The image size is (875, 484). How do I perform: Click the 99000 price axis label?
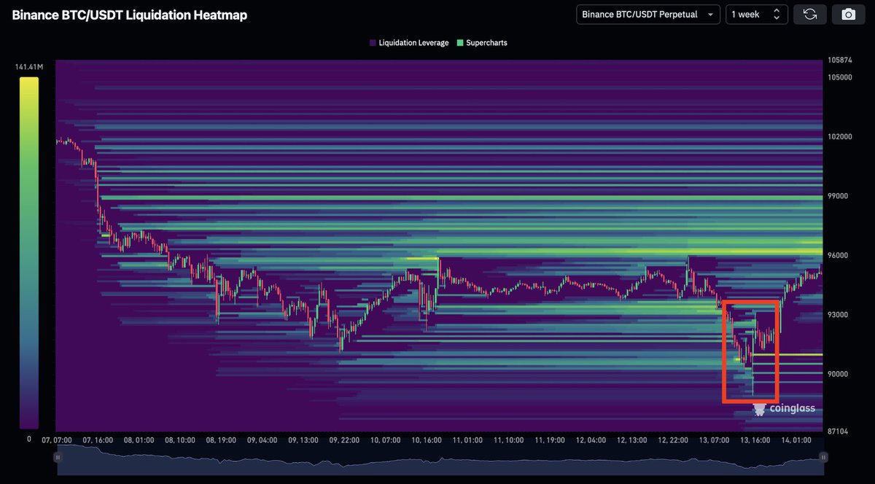838,196
